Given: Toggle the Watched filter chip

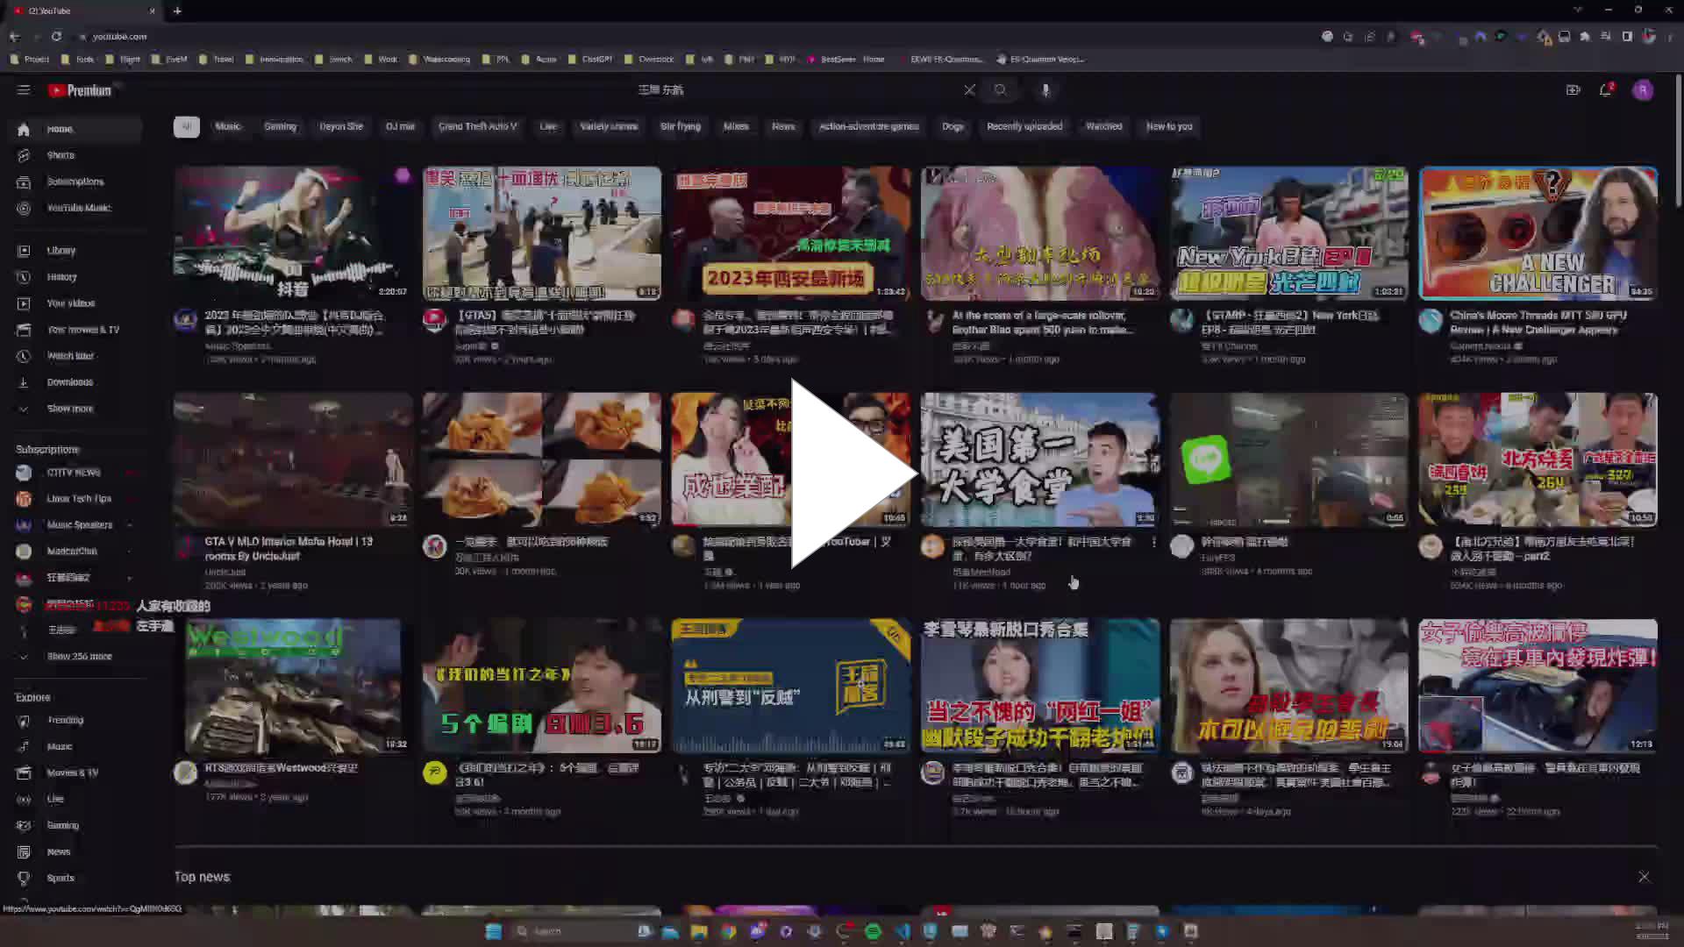Looking at the screenshot, I should point(1103,126).
